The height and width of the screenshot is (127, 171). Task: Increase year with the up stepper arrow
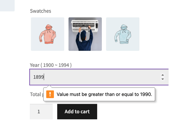click(x=162, y=75)
